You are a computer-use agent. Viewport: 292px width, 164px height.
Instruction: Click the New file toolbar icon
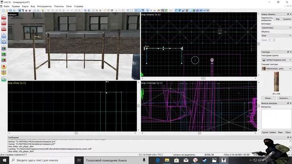pyautogui.click(x=4, y=10)
